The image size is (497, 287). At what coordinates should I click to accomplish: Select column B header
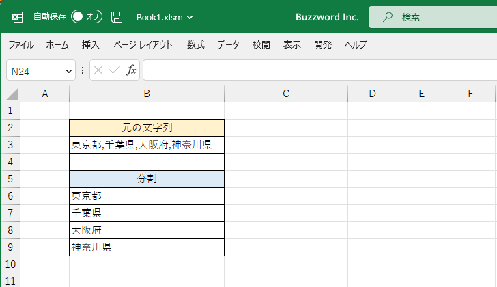pyautogui.click(x=147, y=94)
